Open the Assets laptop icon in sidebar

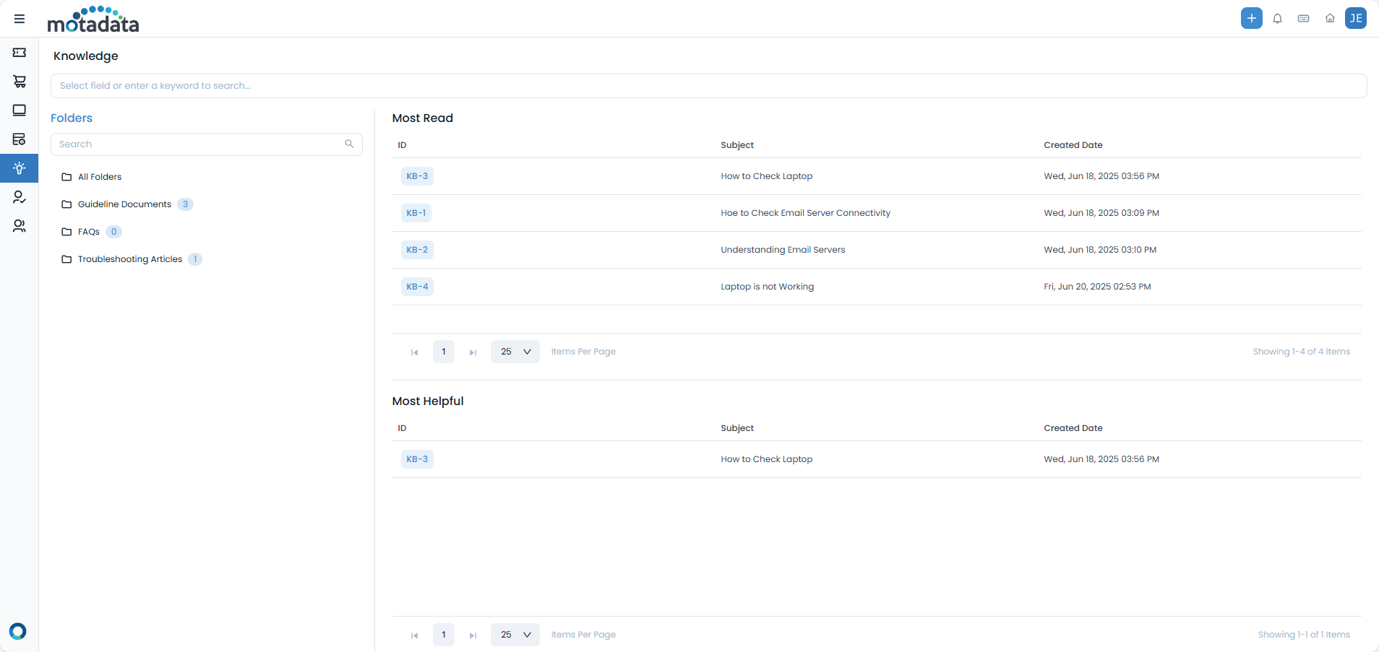[20, 110]
